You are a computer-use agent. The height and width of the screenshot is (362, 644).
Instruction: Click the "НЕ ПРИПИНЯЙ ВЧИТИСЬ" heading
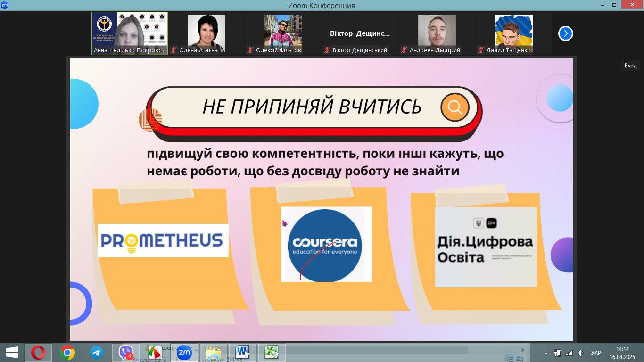click(x=312, y=107)
